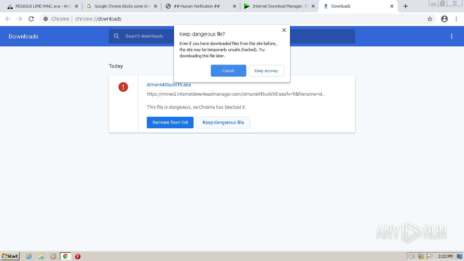464x261 pixels.
Task: Click the Chrome taskbar button
Action: [x=66, y=256]
